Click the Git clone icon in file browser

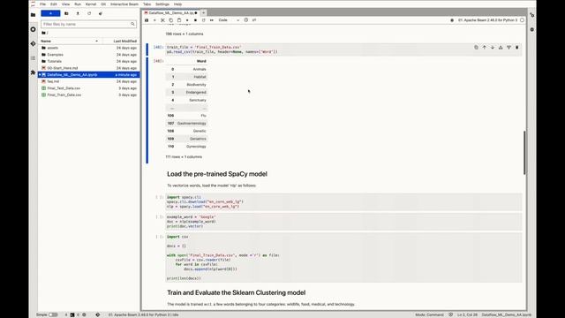[x=101, y=13]
